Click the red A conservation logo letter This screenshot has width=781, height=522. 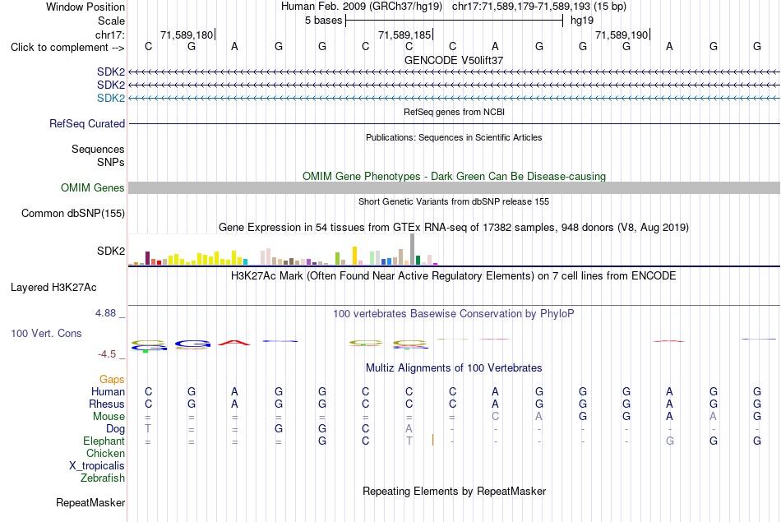[x=234, y=343]
